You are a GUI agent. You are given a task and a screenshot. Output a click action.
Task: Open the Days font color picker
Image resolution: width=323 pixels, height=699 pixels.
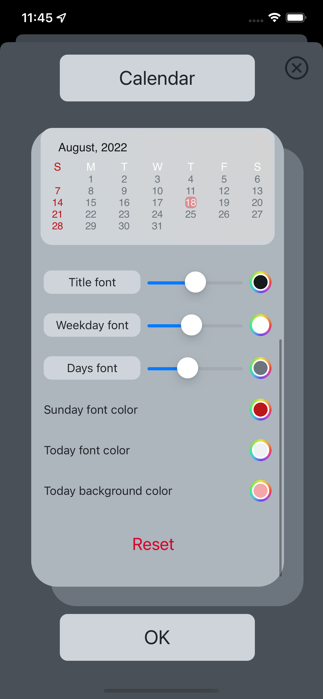tap(260, 368)
